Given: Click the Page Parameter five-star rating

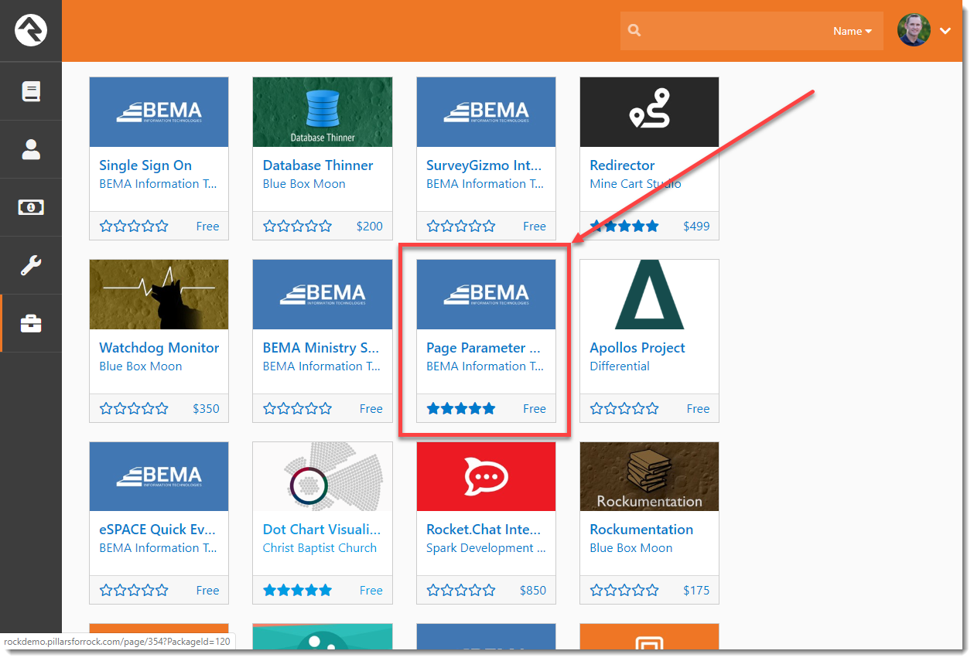Looking at the screenshot, I should (461, 409).
